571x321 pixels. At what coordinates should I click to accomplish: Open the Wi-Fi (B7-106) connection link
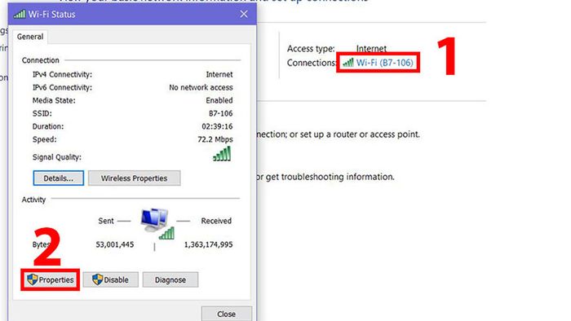point(384,63)
